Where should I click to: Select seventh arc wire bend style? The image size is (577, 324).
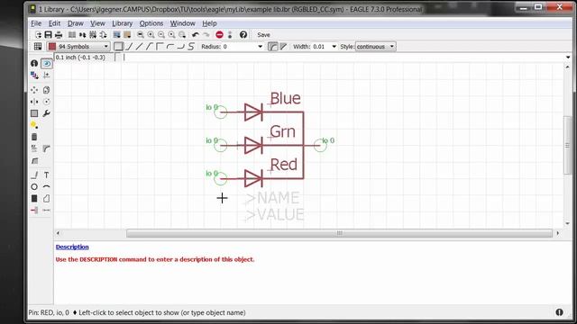[x=180, y=47]
